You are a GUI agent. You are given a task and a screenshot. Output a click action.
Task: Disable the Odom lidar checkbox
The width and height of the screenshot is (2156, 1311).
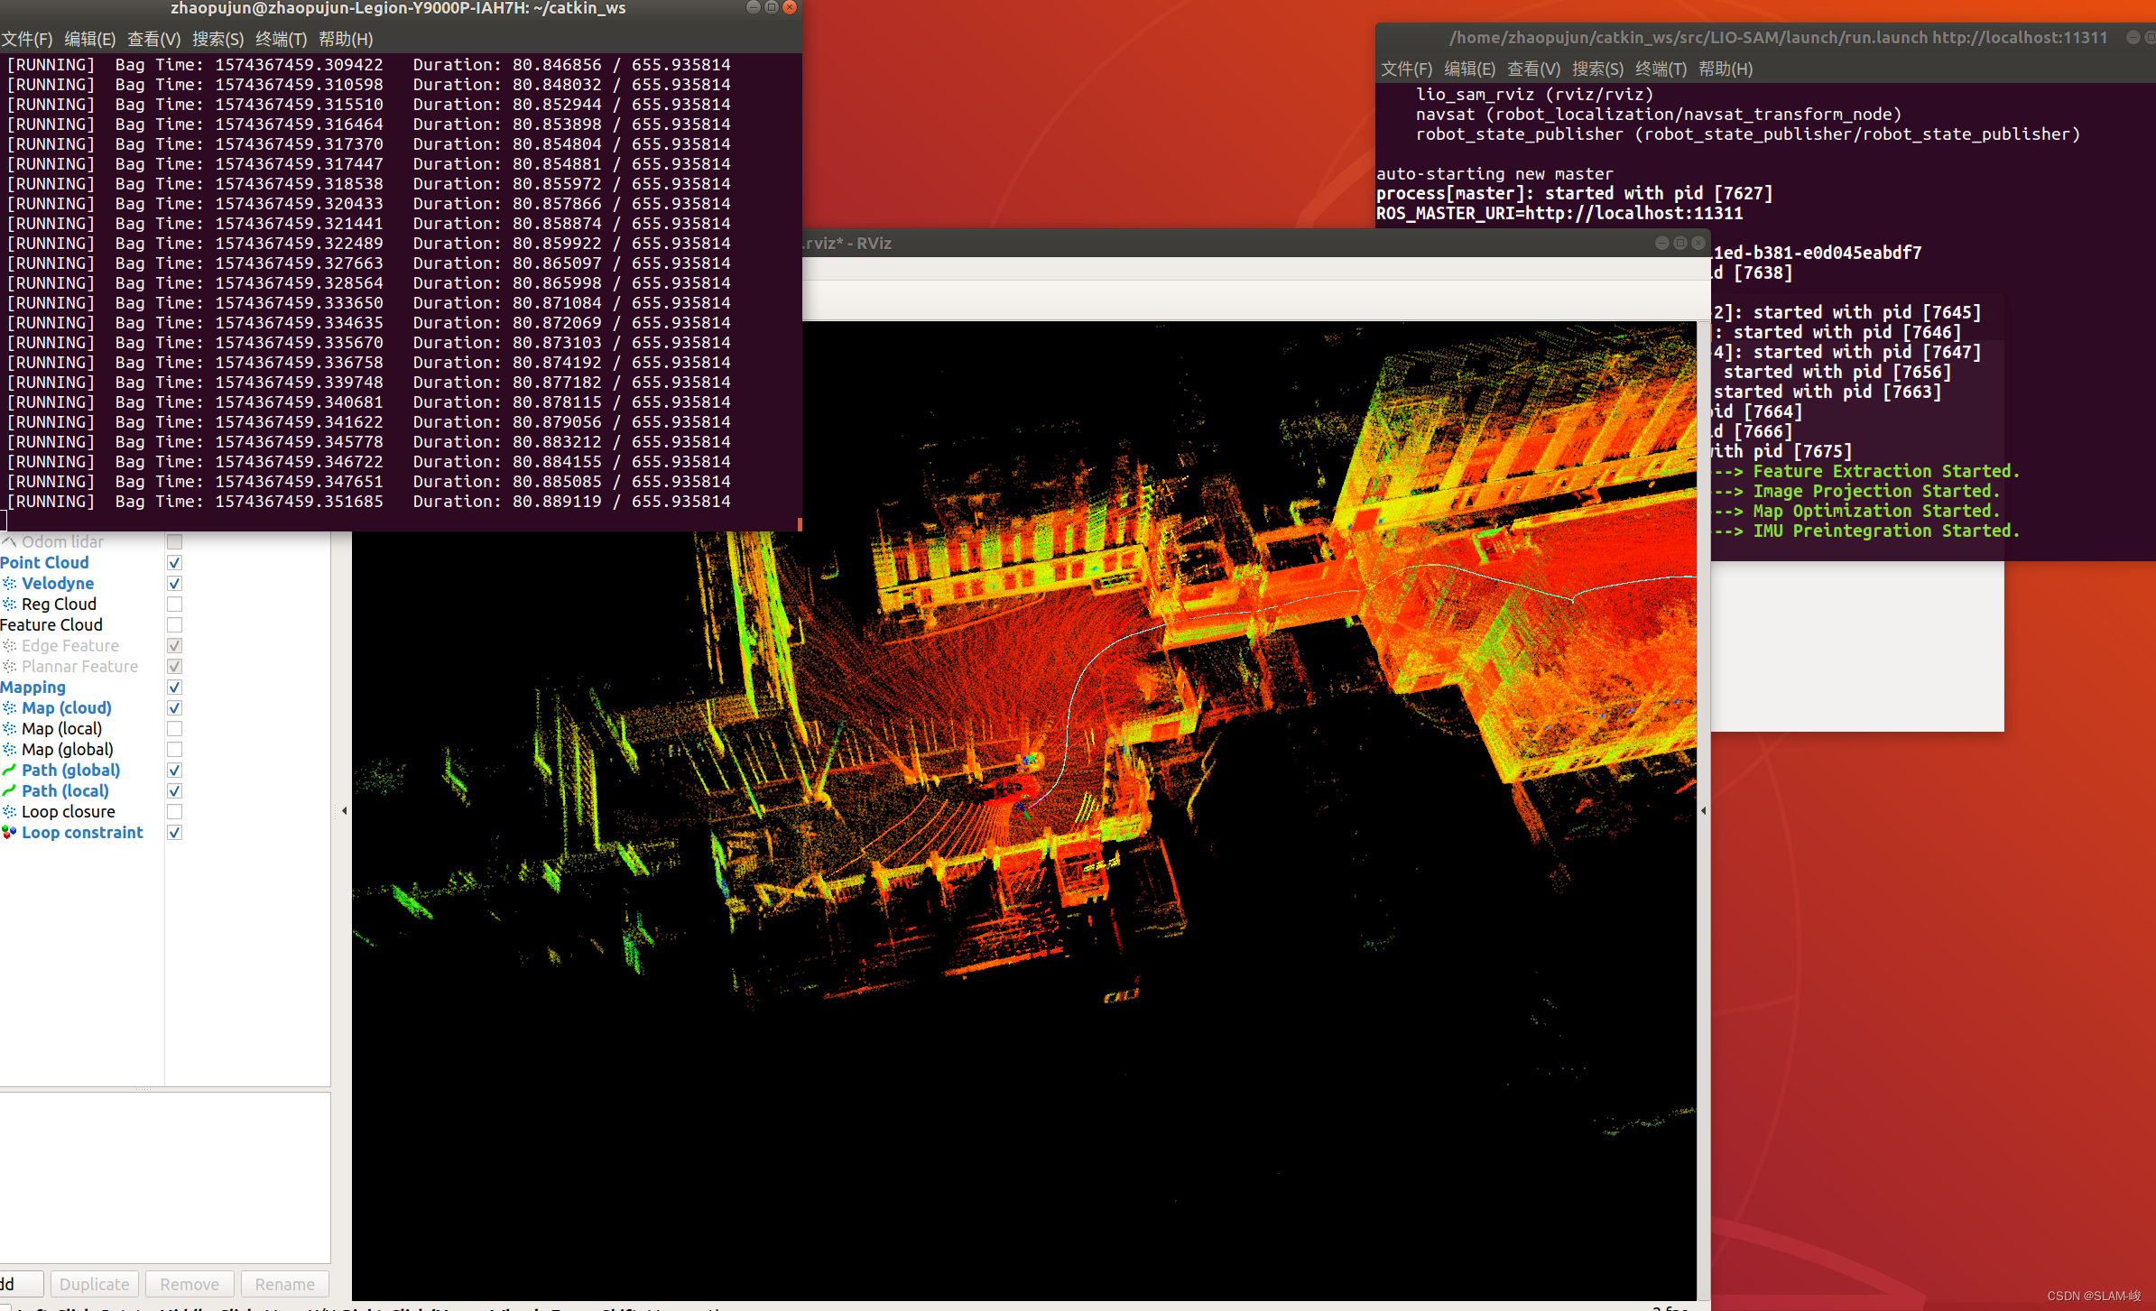pos(175,541)
